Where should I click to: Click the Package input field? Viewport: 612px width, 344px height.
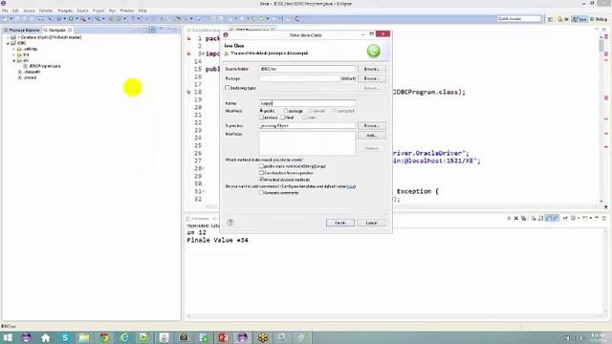(299, 78)
